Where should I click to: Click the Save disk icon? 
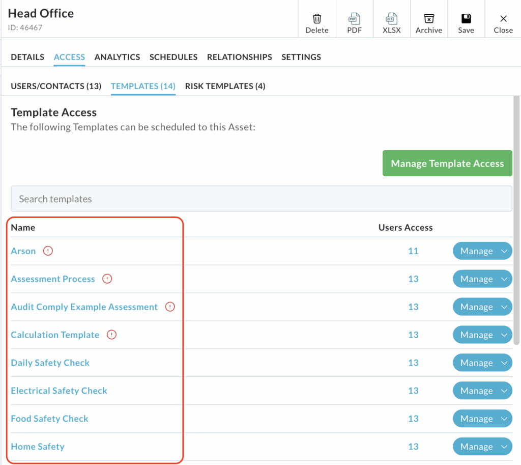[x=466, y=19]
